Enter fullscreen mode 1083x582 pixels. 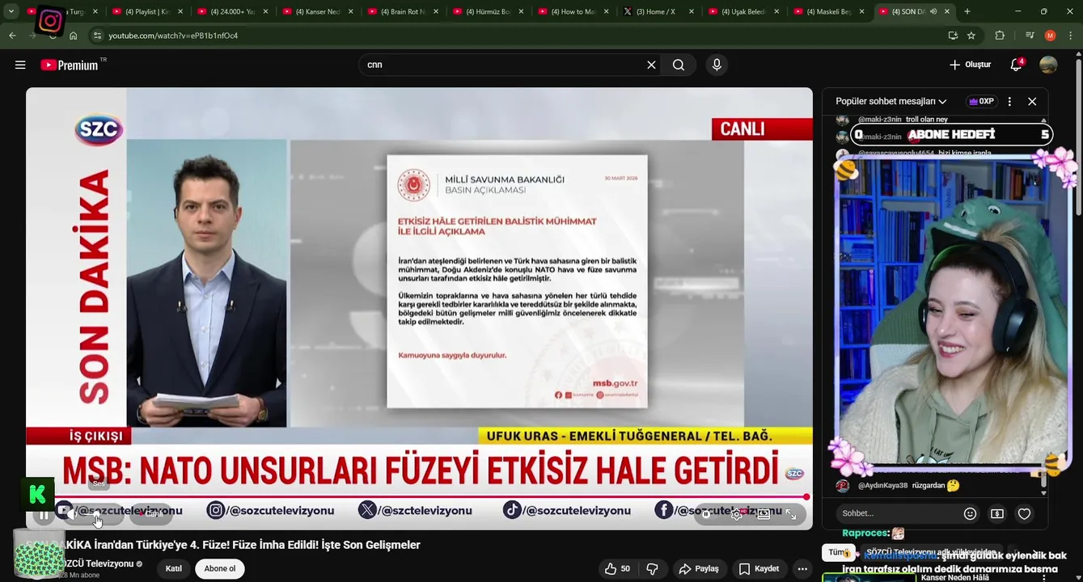(x=791, y=514)
